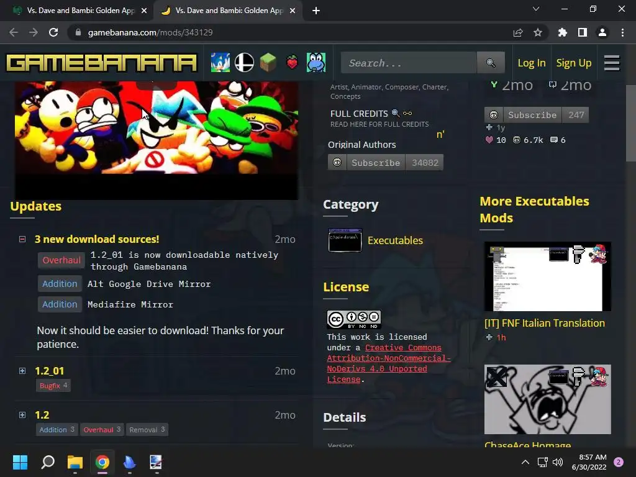The height and width of the screenshot is (477, 636).
Task: Click the Creative Commons BY-NC-ND badge
Action: 353,320
